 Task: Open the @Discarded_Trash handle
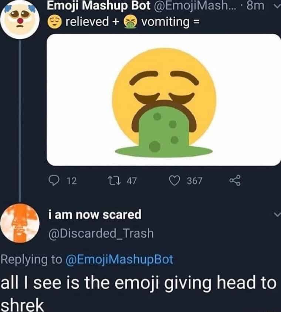coord(101,233)
